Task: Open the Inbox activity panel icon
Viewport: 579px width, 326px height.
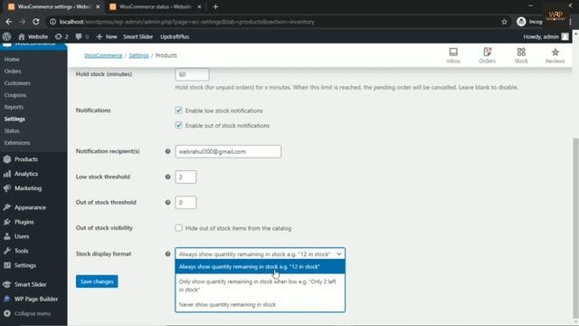Action: pos(453,55)
